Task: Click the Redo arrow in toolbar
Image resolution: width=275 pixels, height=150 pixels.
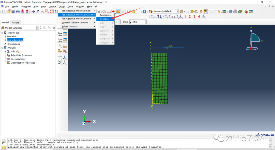Action: point(215,11)
